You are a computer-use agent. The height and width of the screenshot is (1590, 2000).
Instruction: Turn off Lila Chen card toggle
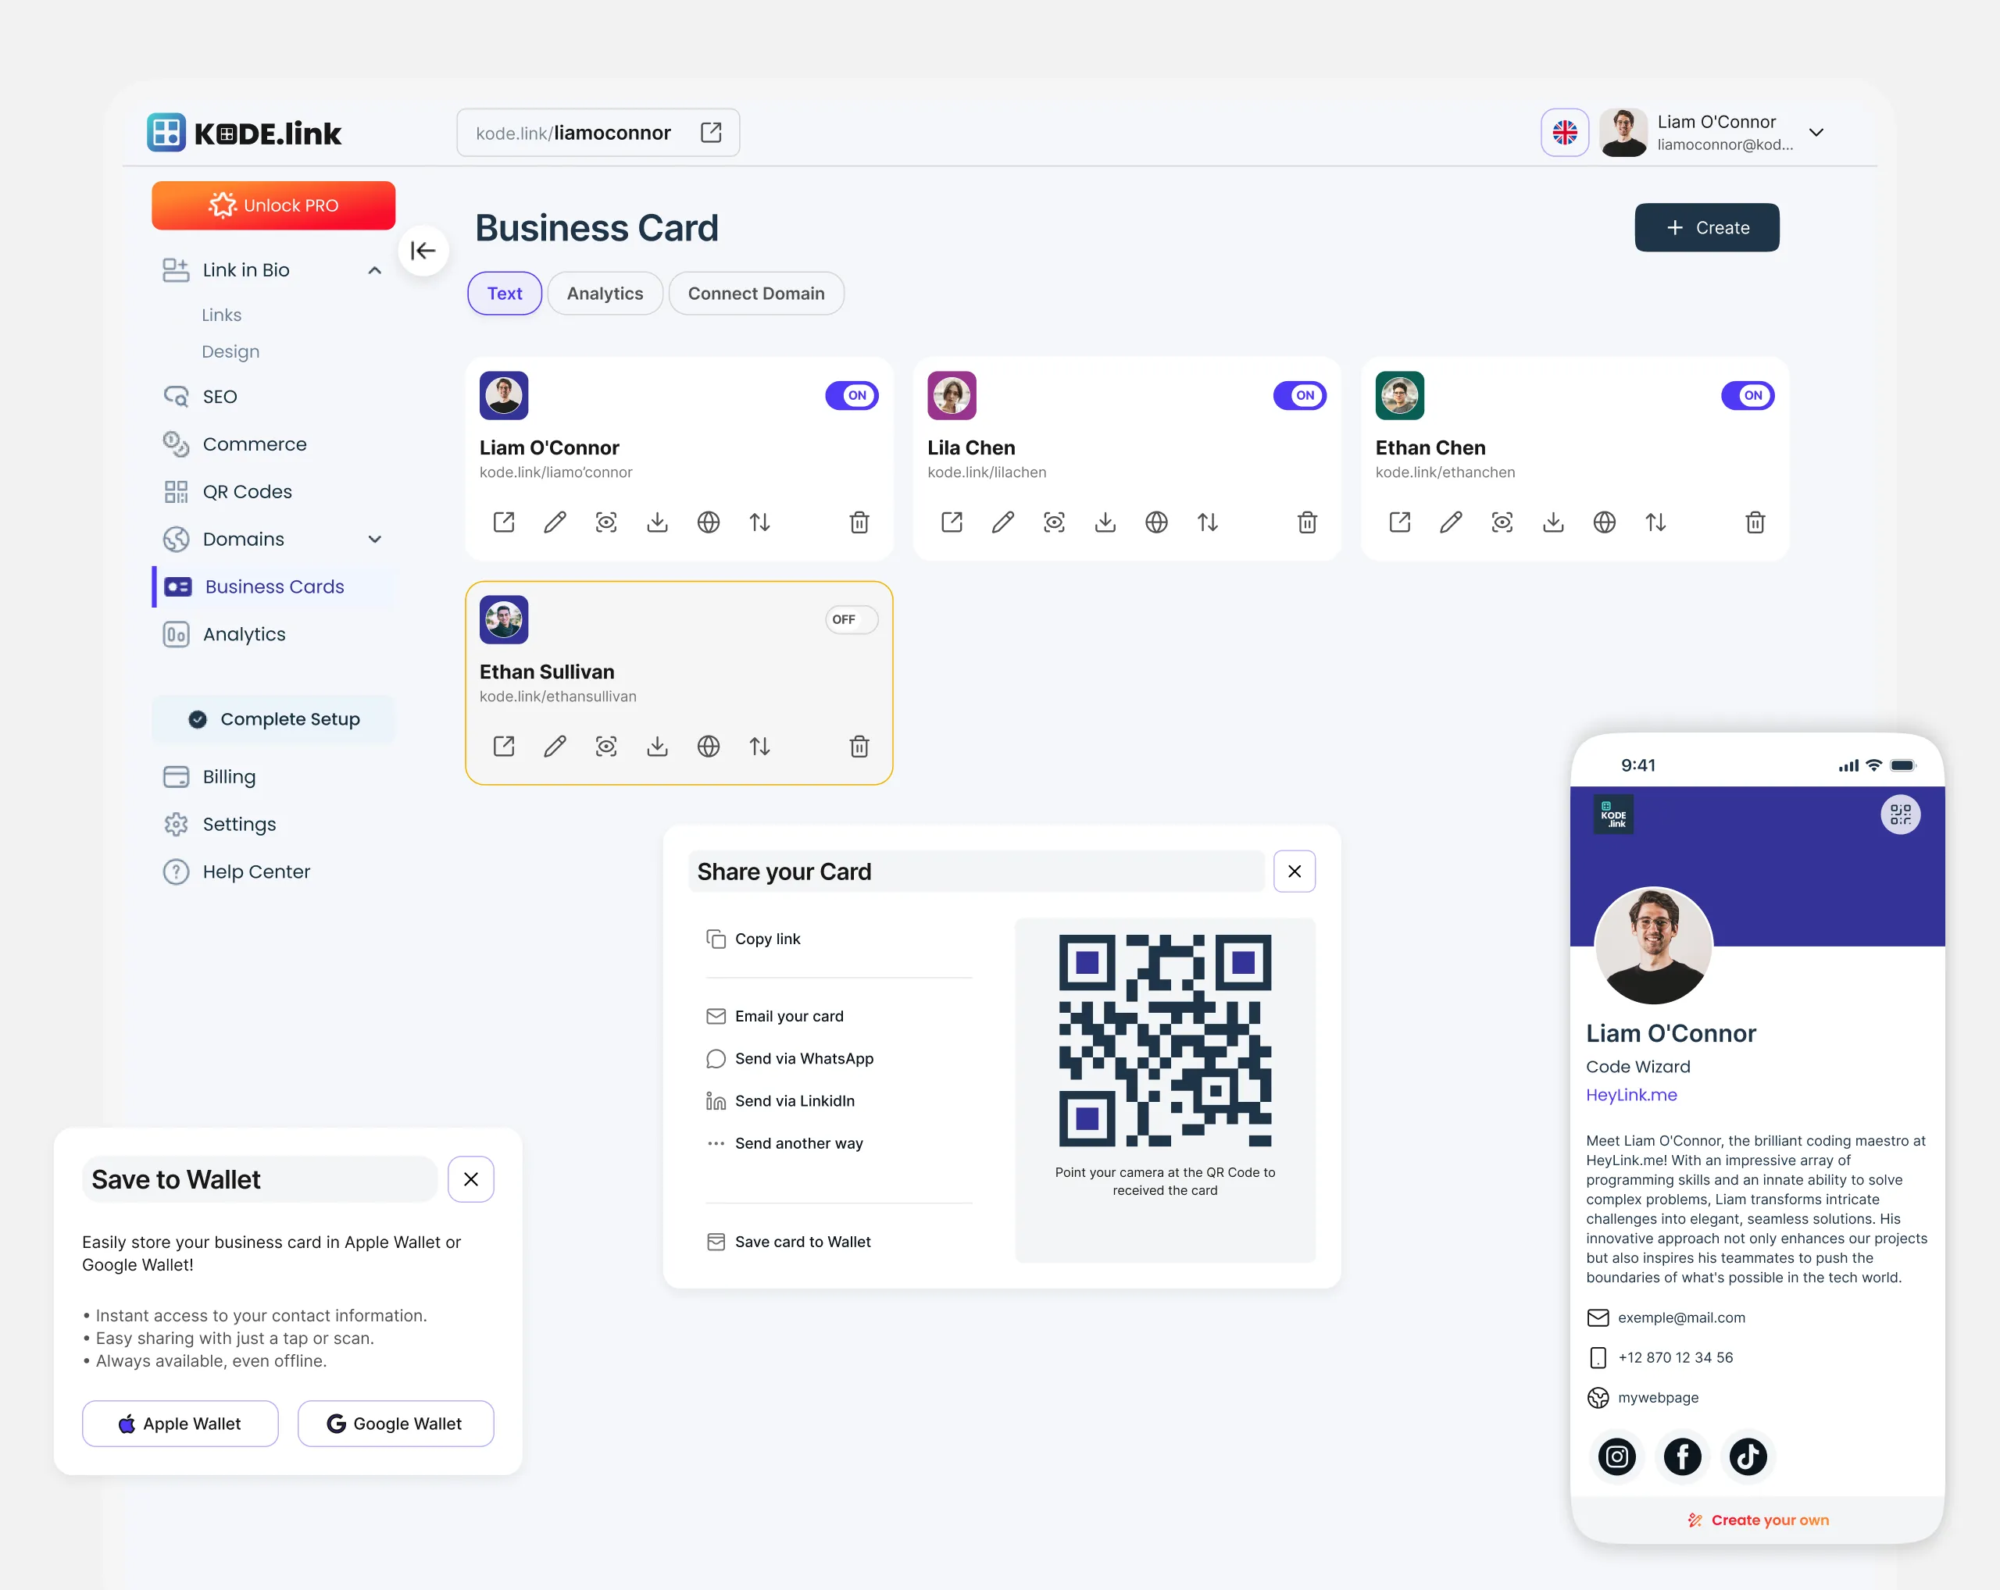point(1300,395)
